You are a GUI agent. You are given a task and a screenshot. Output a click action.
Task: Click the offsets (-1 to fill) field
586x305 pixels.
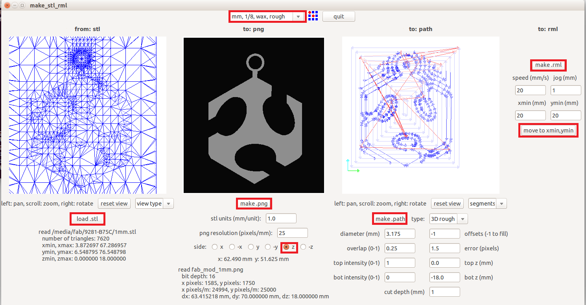(x=445, y=234)
